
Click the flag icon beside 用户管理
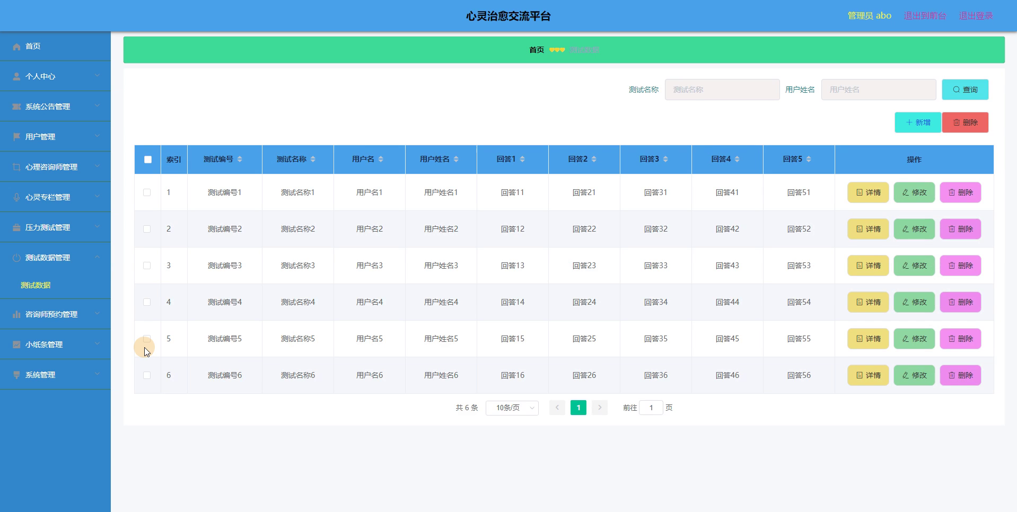(x=16, y=137)
